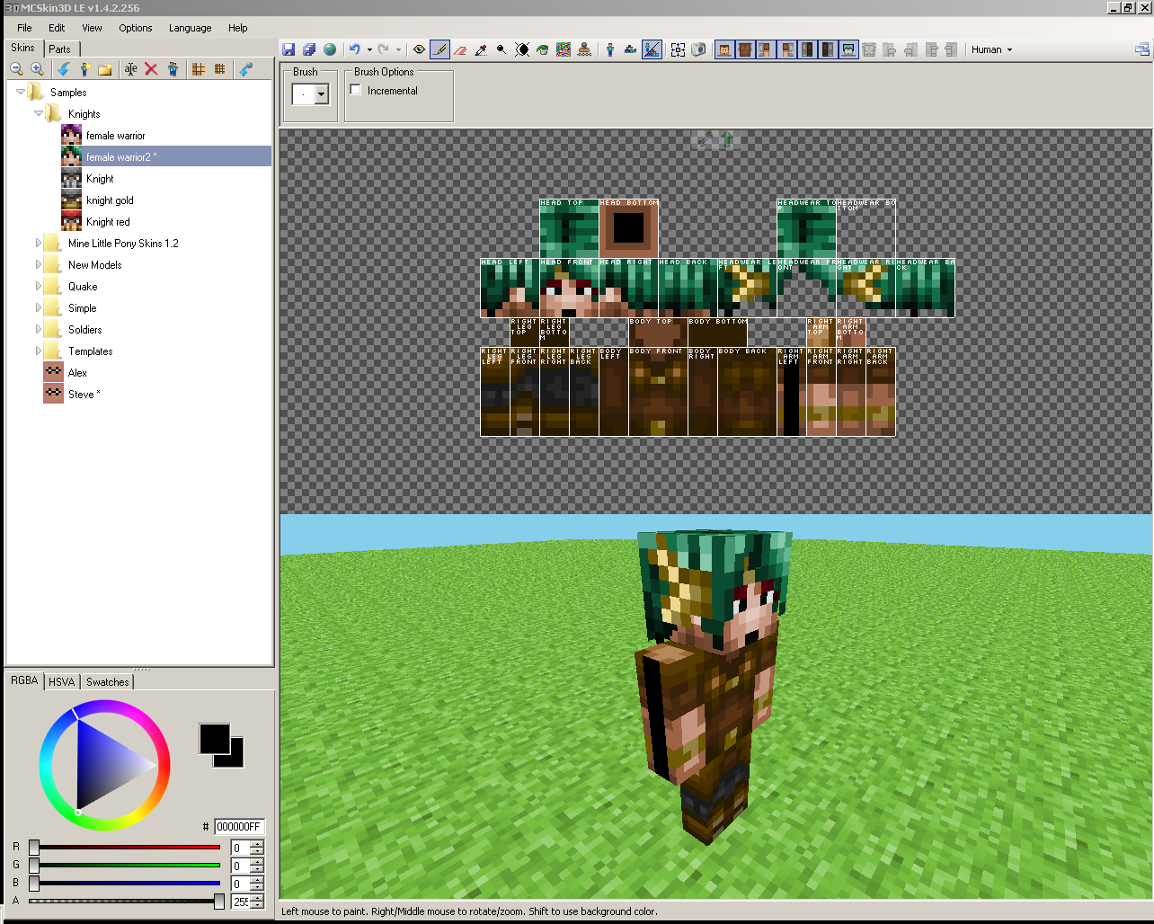The height and width of the screenshot is (924, 1154).
Task: Open the File menu
Action: pos(24,28)
